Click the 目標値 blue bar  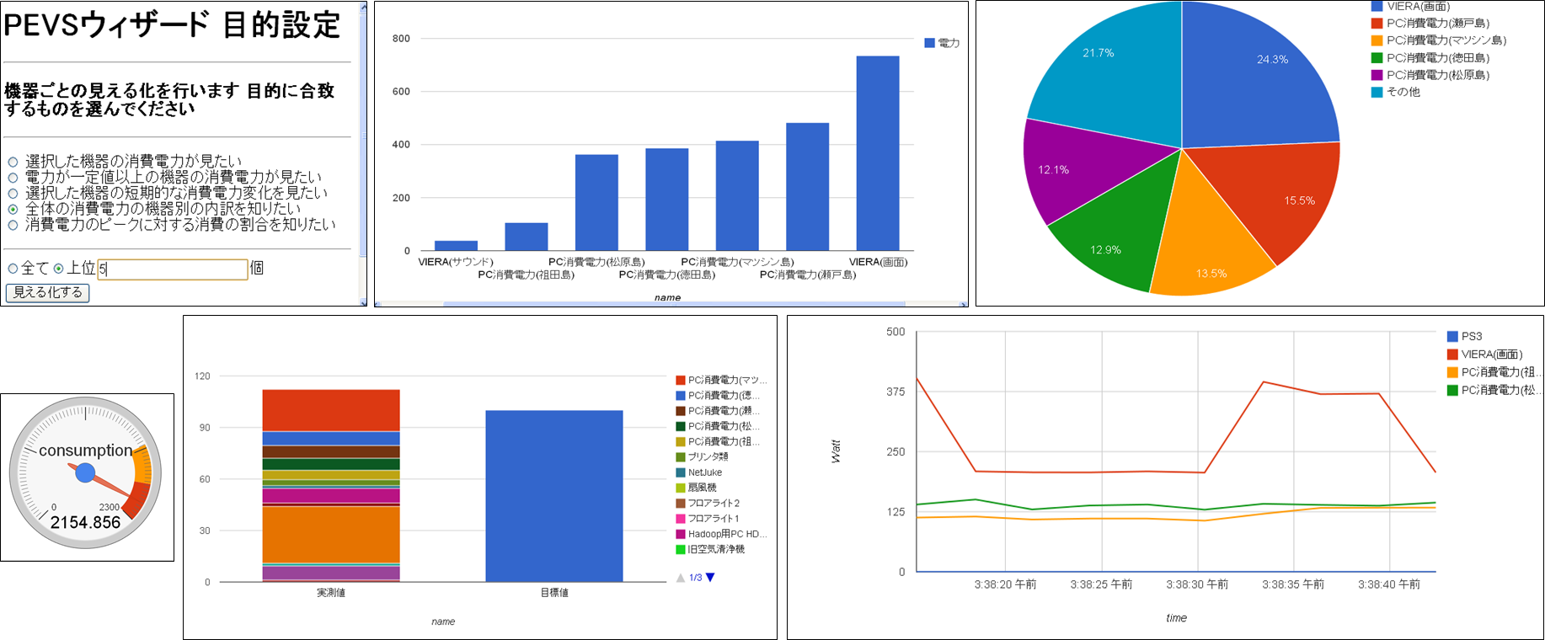pyautogui.click(x=553, y=495)
